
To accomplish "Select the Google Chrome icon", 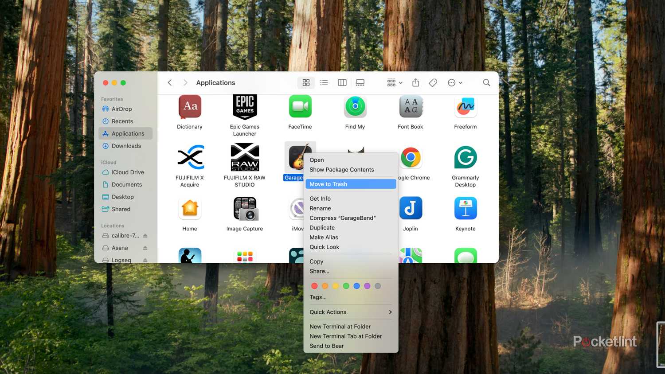I will [411, 157].
